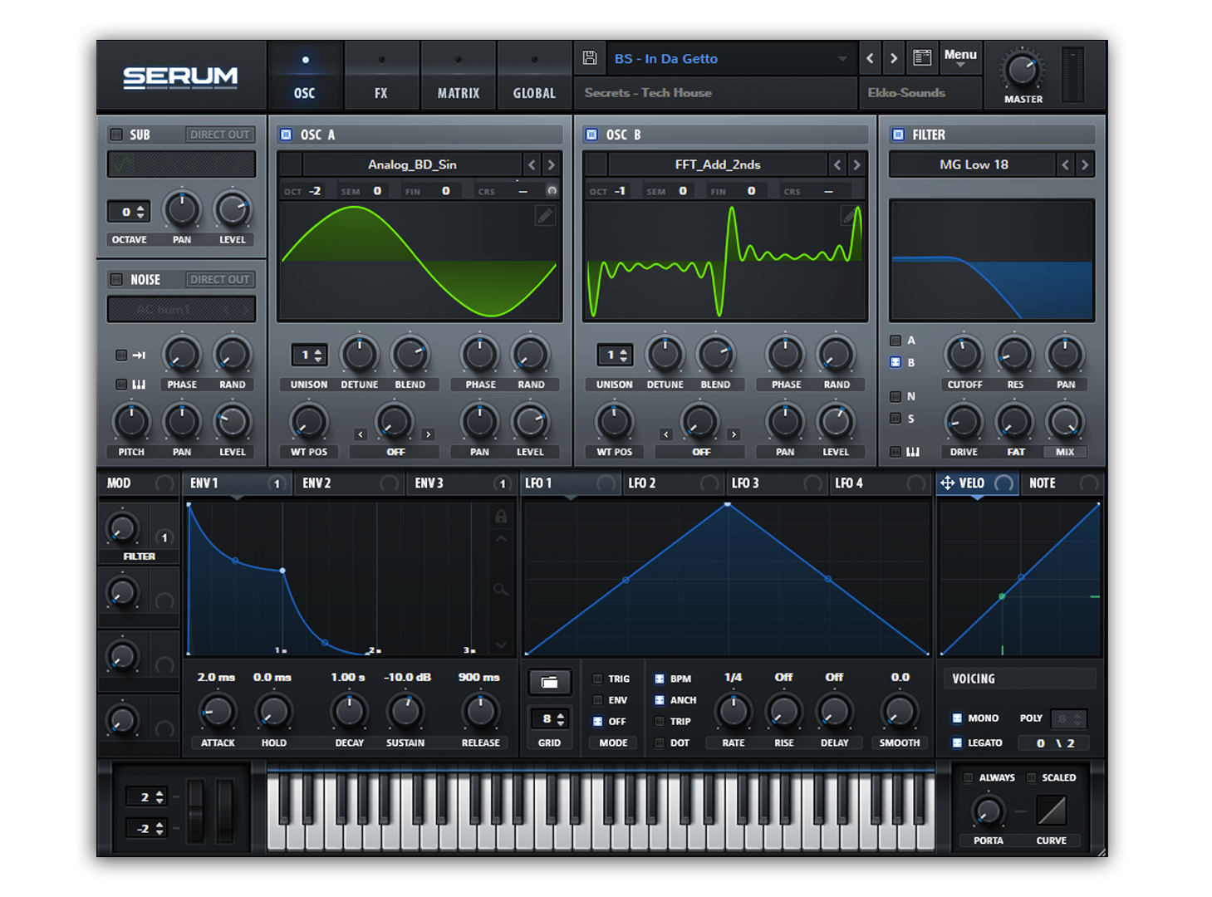This screenshot has width=1212, height=897.
Task: Toggle the FILTER enable switch
Action: coord(898,135)
